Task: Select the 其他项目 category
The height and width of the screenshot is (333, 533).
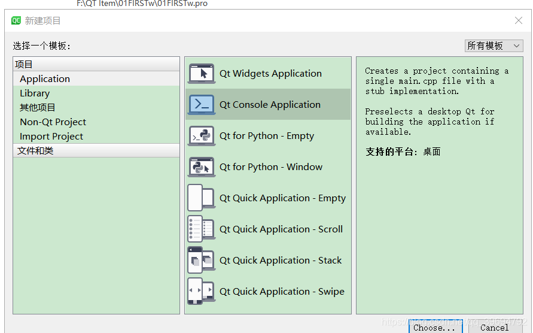Action: (96, 107)
